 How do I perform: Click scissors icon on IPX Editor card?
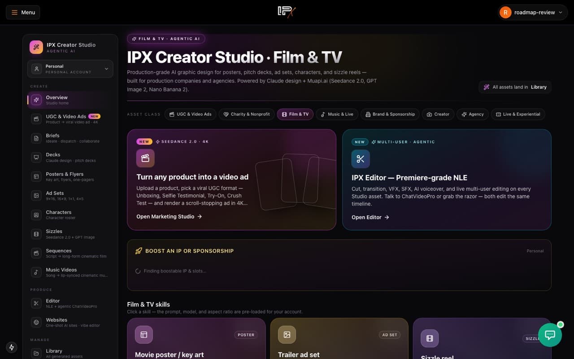pyautogui.click(x=361, y=159)
